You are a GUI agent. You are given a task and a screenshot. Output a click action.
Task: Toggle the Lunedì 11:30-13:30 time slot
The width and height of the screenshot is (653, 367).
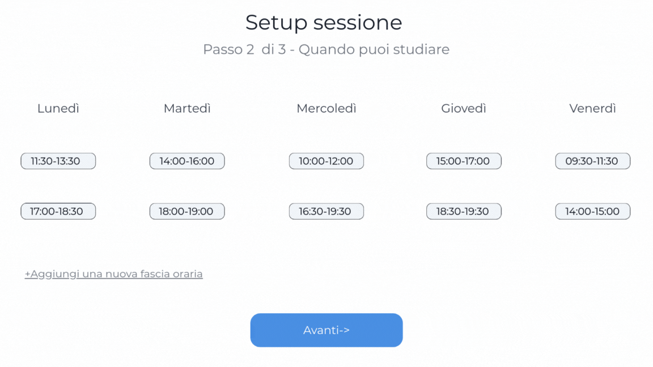(58, 161)
